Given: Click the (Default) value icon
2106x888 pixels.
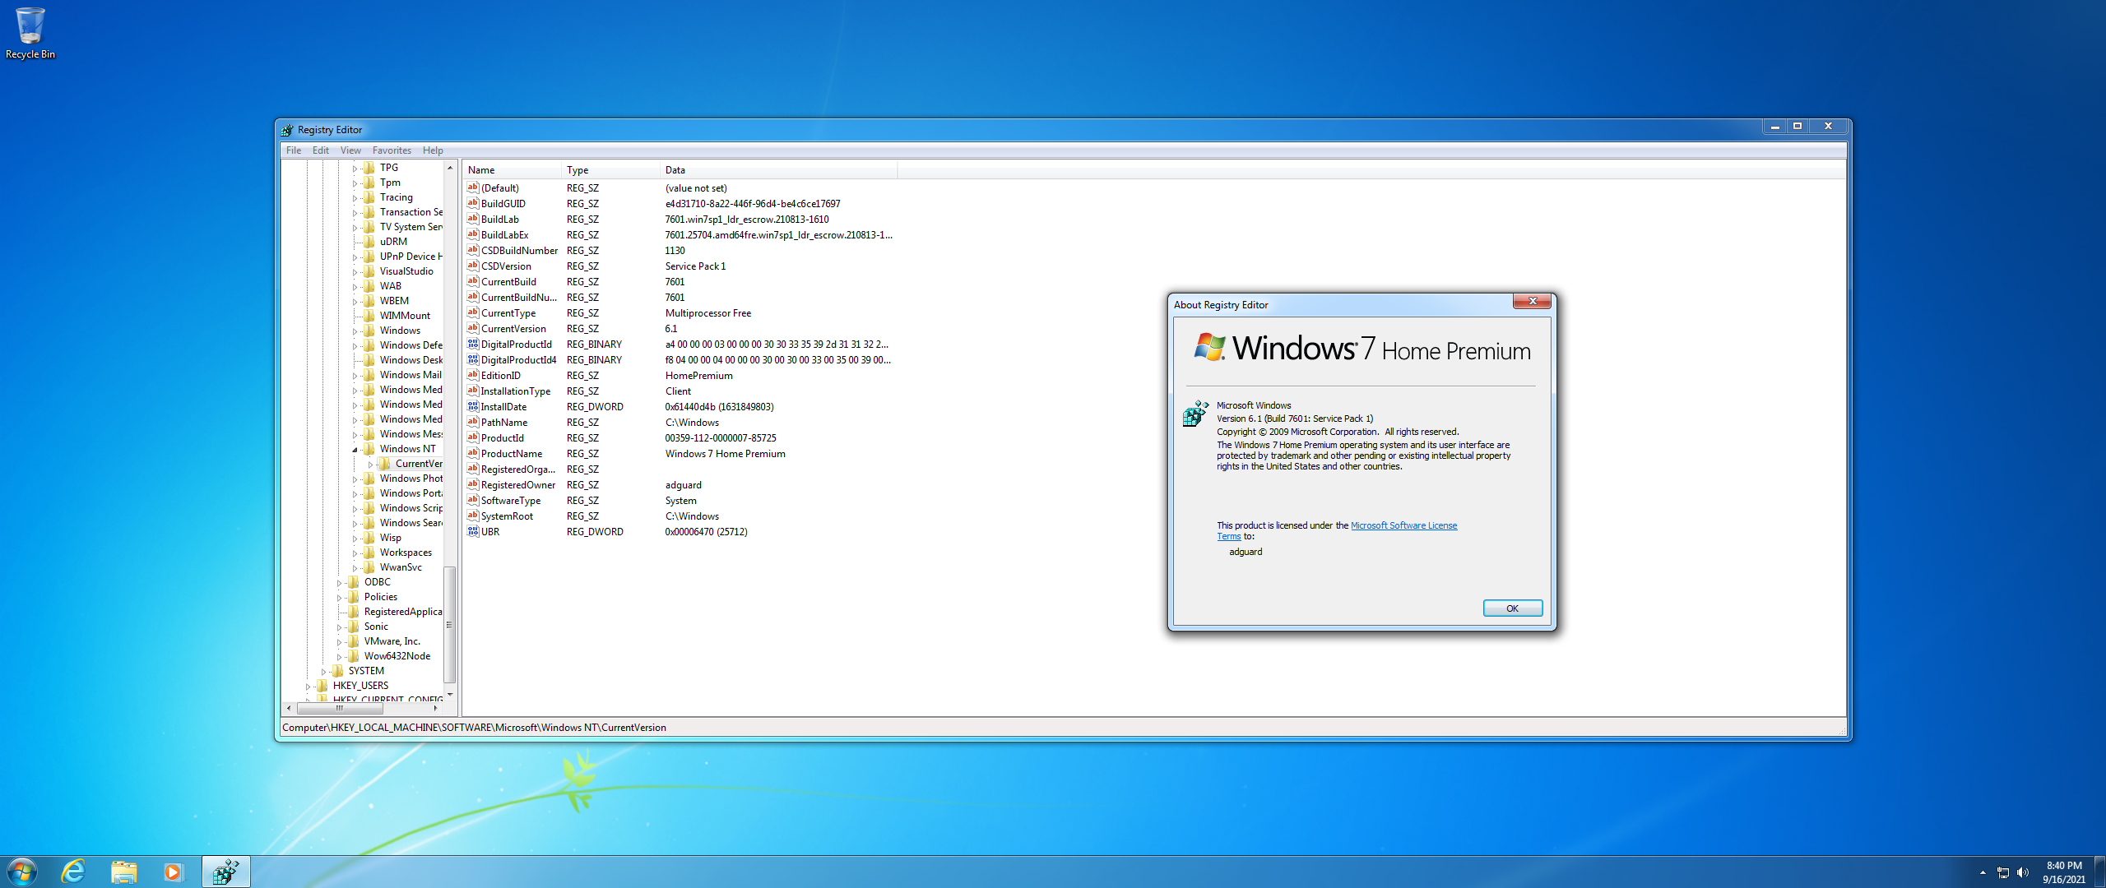Looking at the screenshot, I should pyautogui.click(x=473, y=187).
